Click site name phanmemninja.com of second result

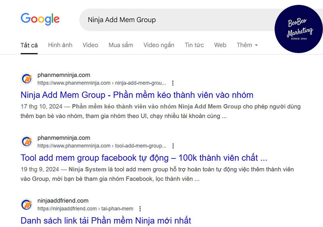(x=64, y=137)
